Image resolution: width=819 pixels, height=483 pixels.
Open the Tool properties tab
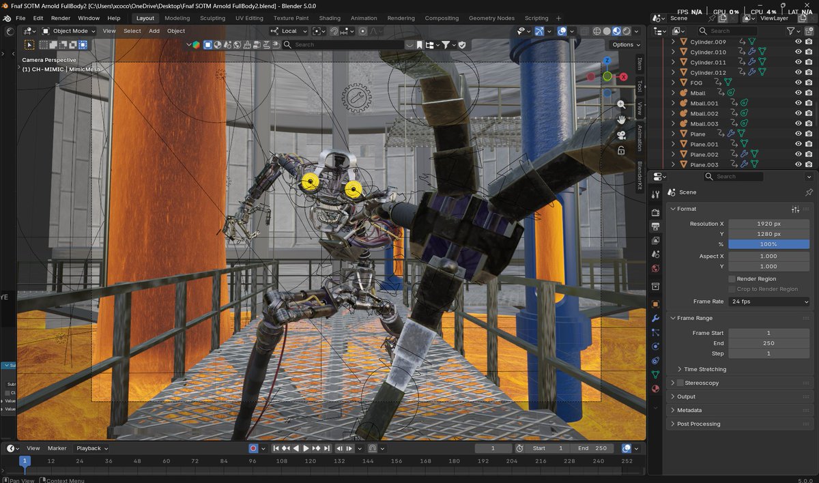(656, 194)
